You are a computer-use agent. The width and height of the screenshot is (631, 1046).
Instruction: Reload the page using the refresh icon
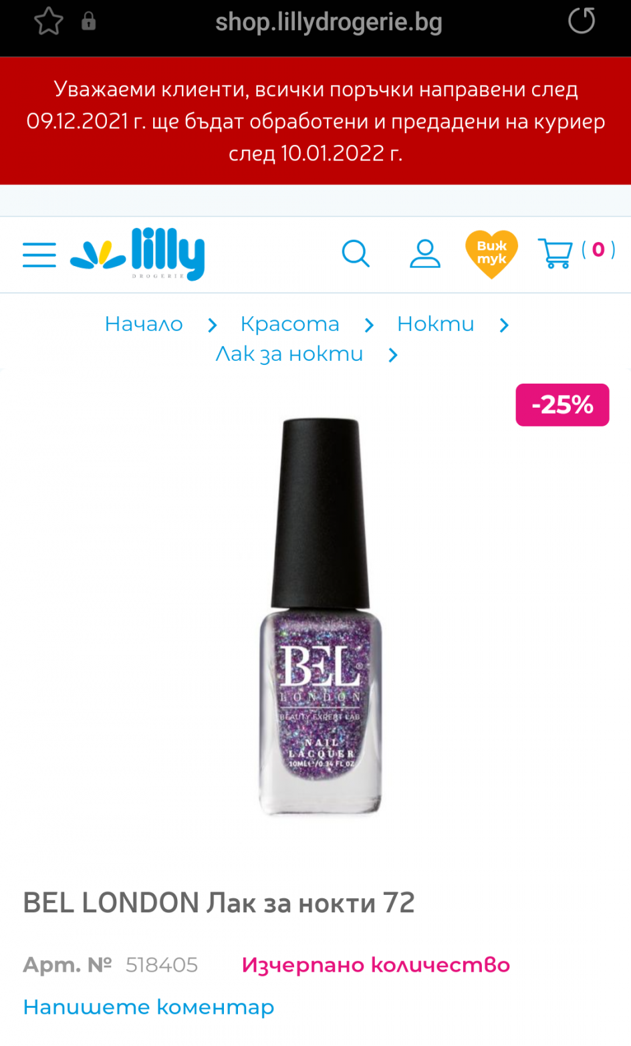[582, 21]
